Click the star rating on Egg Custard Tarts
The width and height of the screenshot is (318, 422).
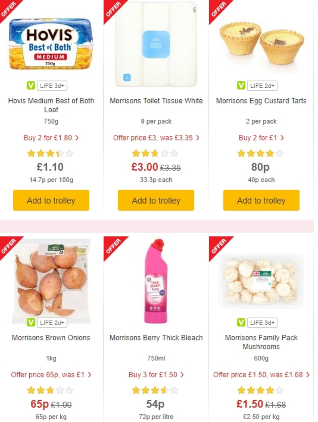pos(261,153)
